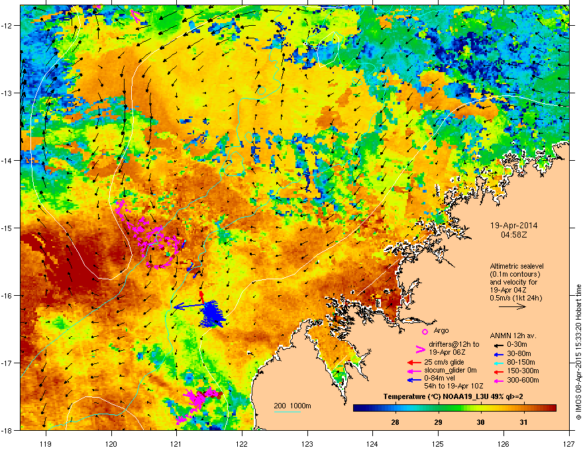Image resolution: width=583 pixels, height=450 pixels.
Task: Click the 31 tick label on color bar
Action: click(523, 422)
